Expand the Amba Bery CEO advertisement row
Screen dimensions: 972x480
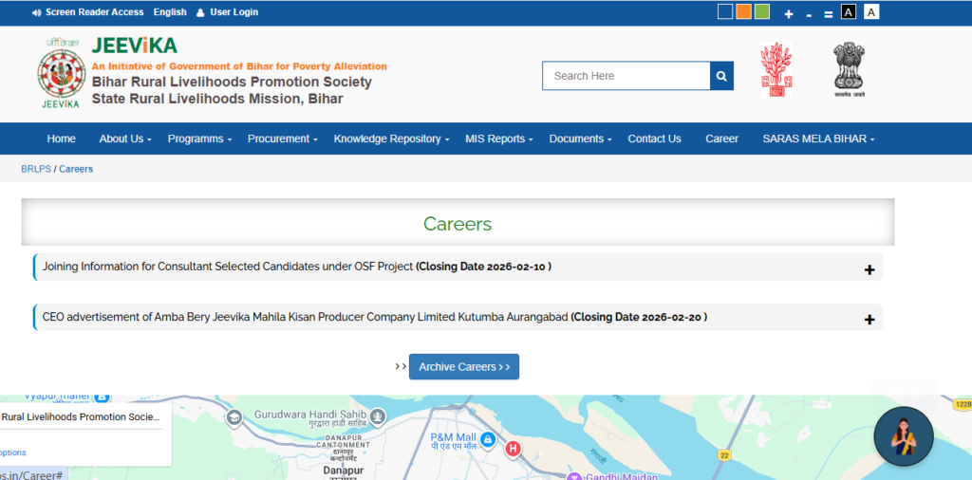coord(458,317)
